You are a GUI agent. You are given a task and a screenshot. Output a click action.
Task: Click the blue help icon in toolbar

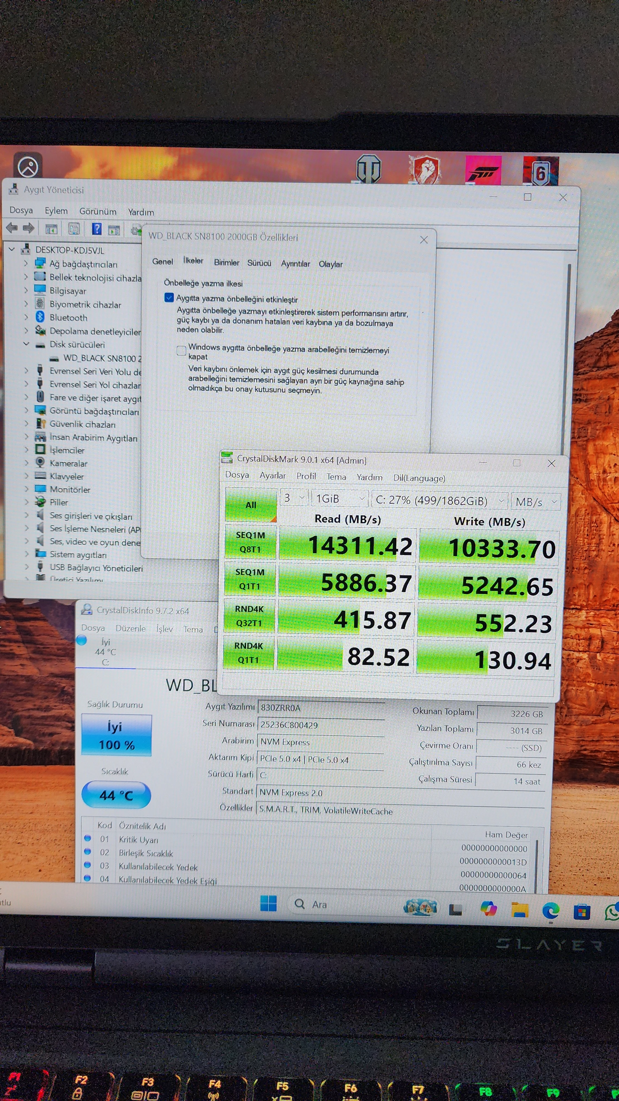click(97, 229)
